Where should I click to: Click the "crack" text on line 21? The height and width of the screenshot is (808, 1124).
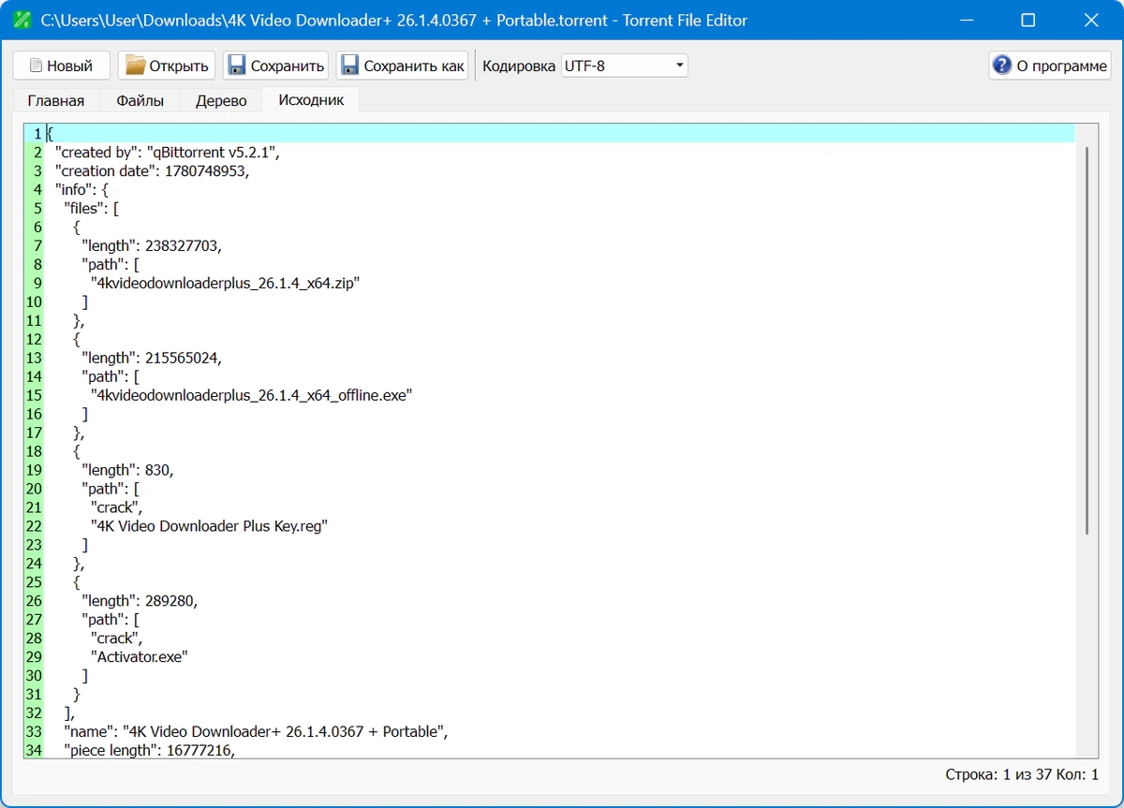(x=117, y=507)
